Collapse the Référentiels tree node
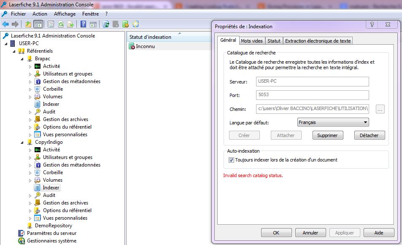 pos(14,51)
